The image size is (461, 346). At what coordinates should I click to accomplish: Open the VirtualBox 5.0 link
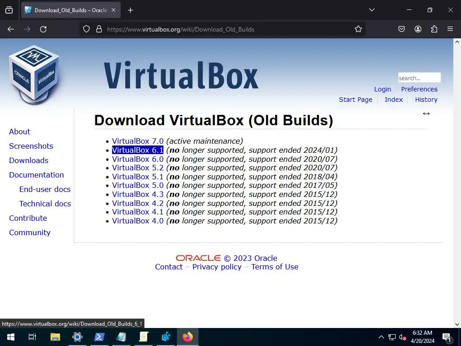click(x=138, y=185)
